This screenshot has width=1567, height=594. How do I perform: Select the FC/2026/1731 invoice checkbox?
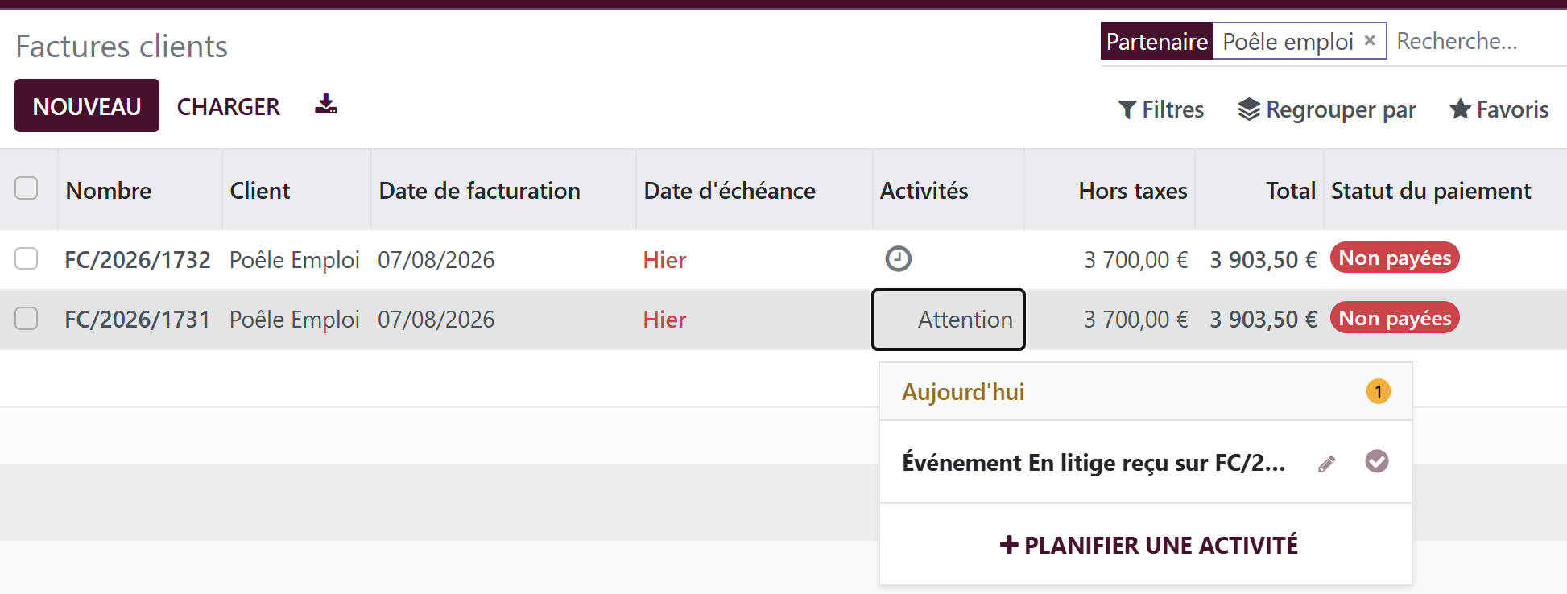tap(27, 319)
